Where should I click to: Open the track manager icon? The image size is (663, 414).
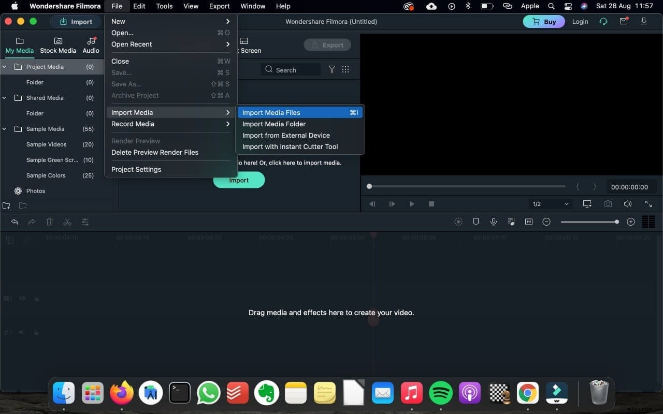click(x=648, y=221)
